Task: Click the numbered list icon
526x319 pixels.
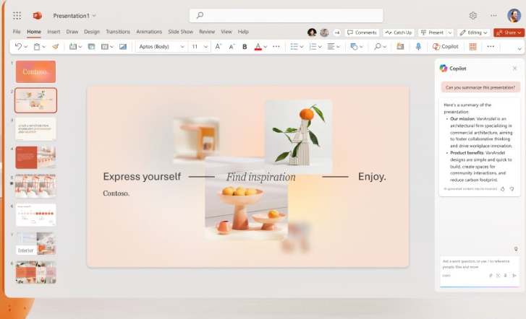Action: click(313, 46)
